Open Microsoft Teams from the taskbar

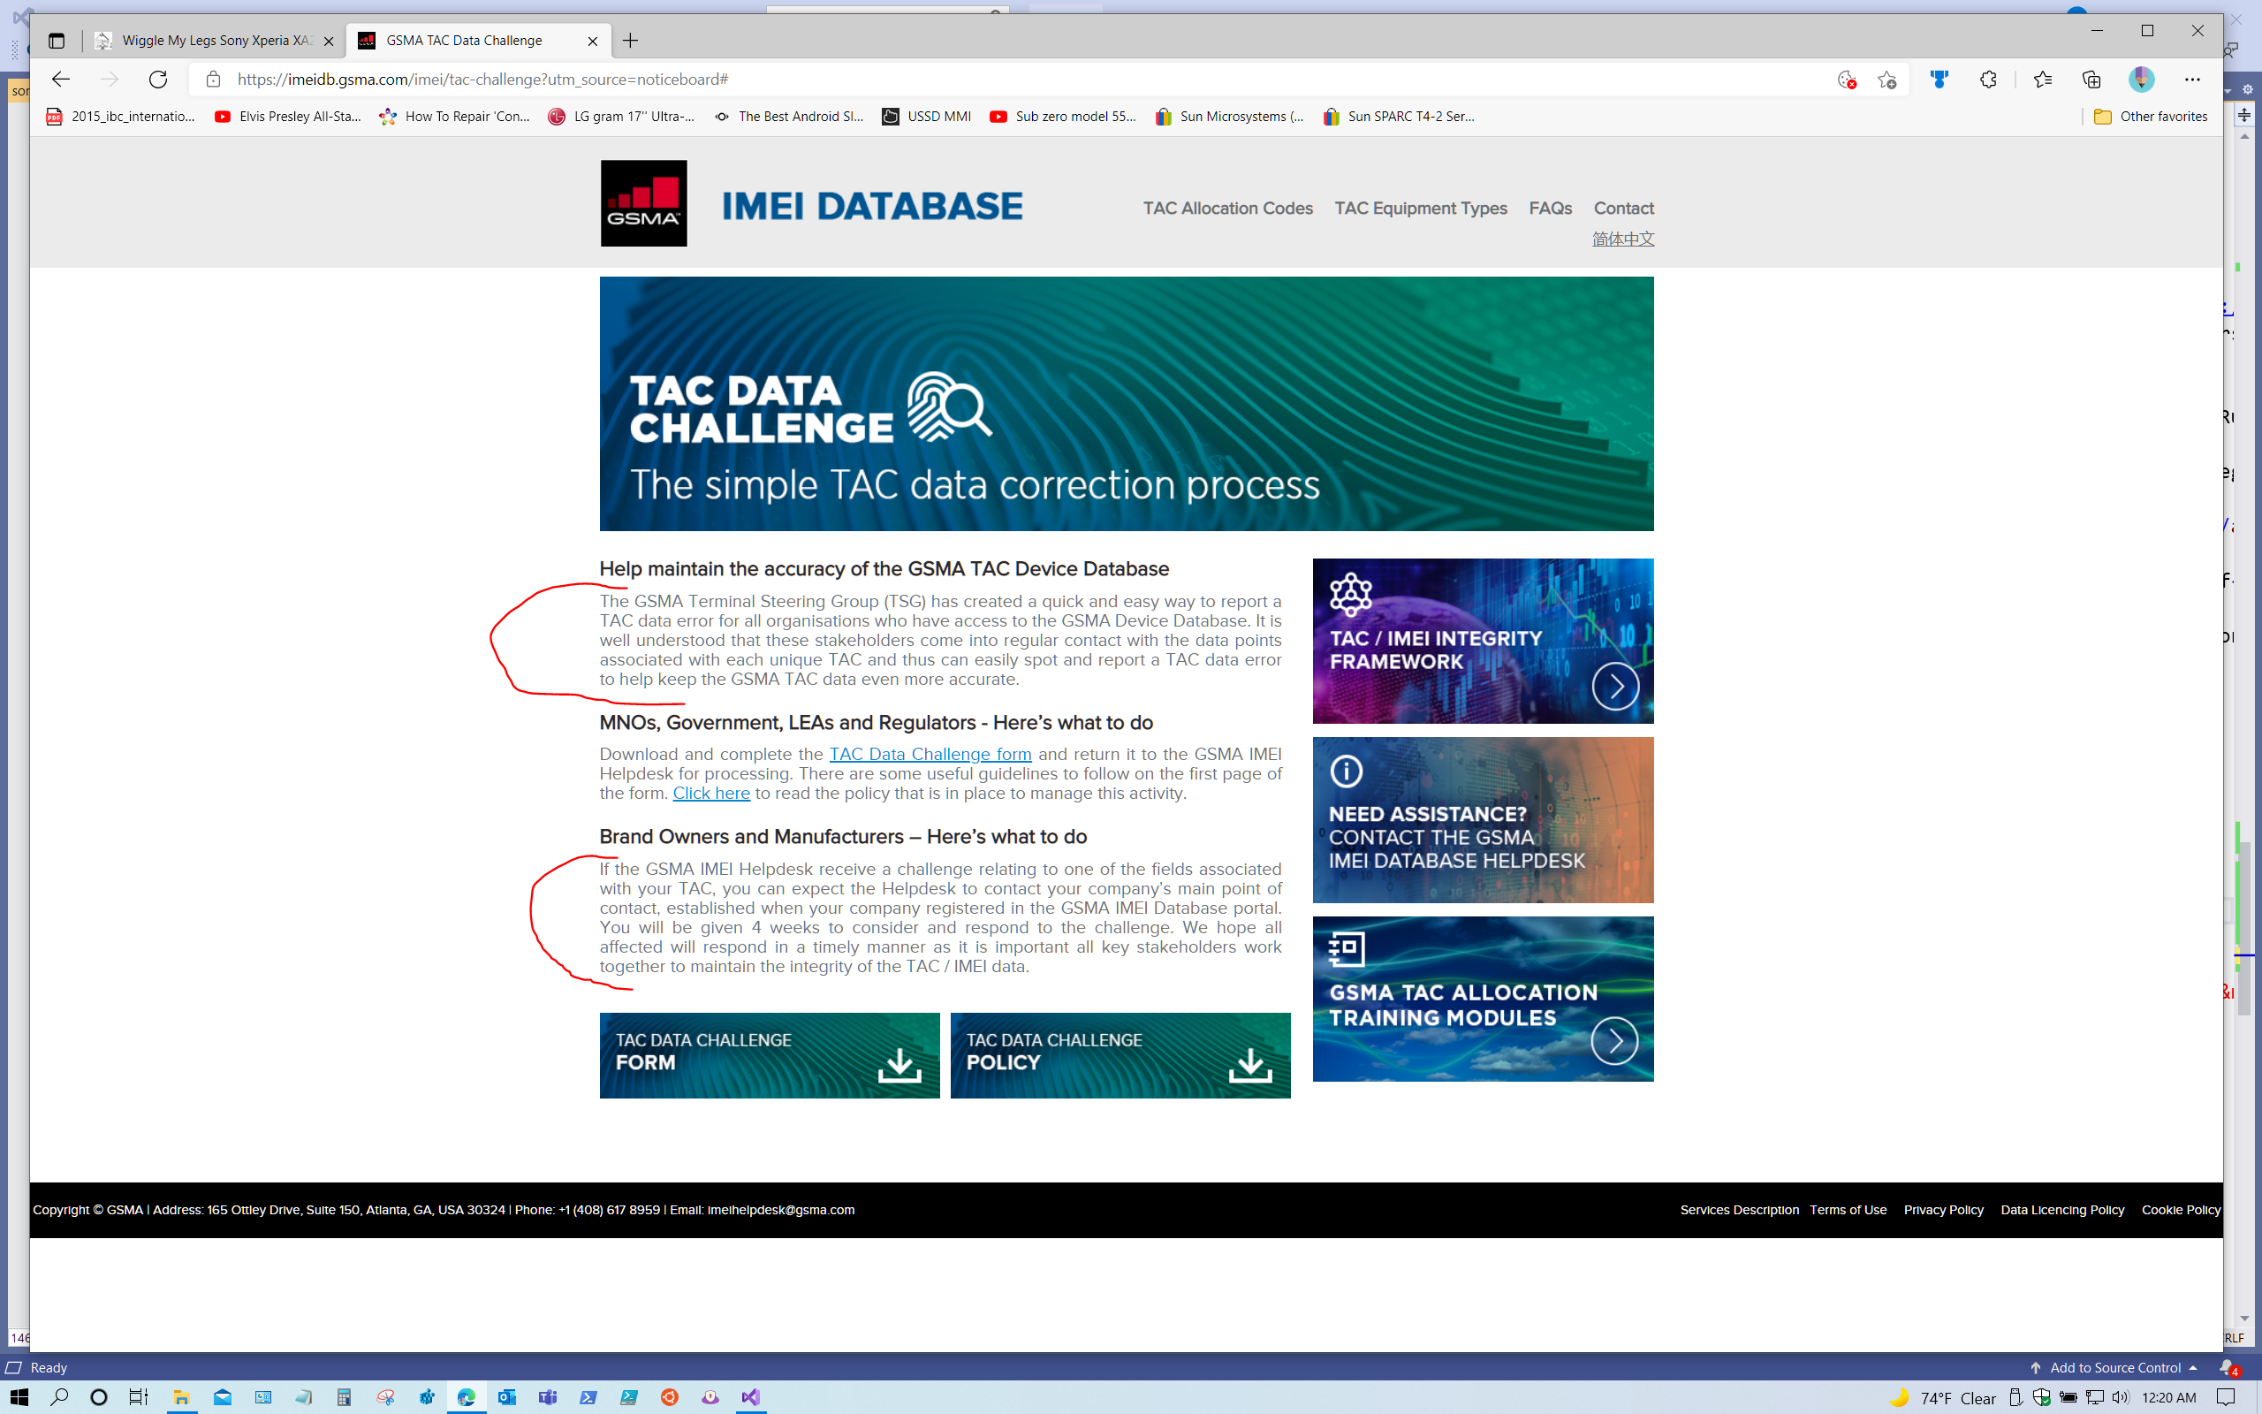(548, 1397)
